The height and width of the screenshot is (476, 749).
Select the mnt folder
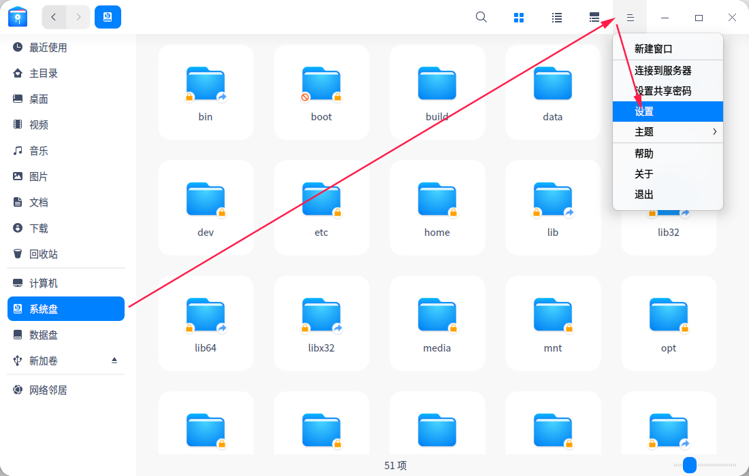click(x=553, y=324)
